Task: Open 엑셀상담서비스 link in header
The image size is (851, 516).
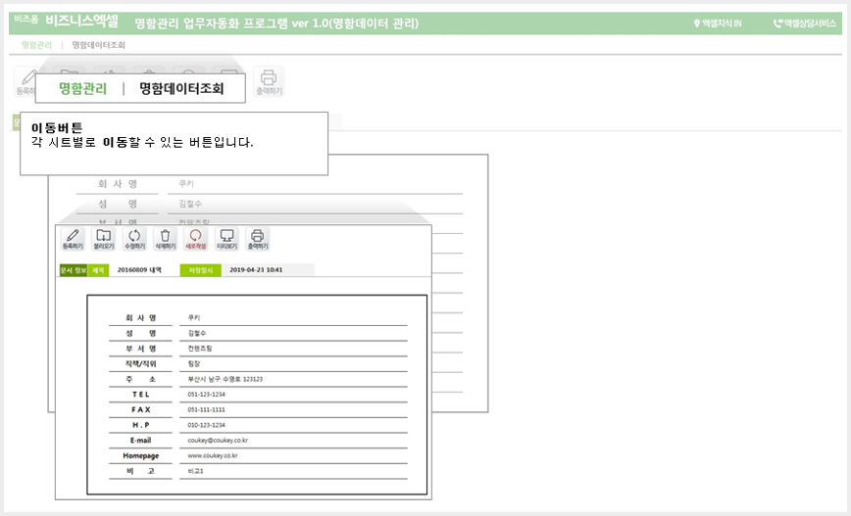Action: 805,23
